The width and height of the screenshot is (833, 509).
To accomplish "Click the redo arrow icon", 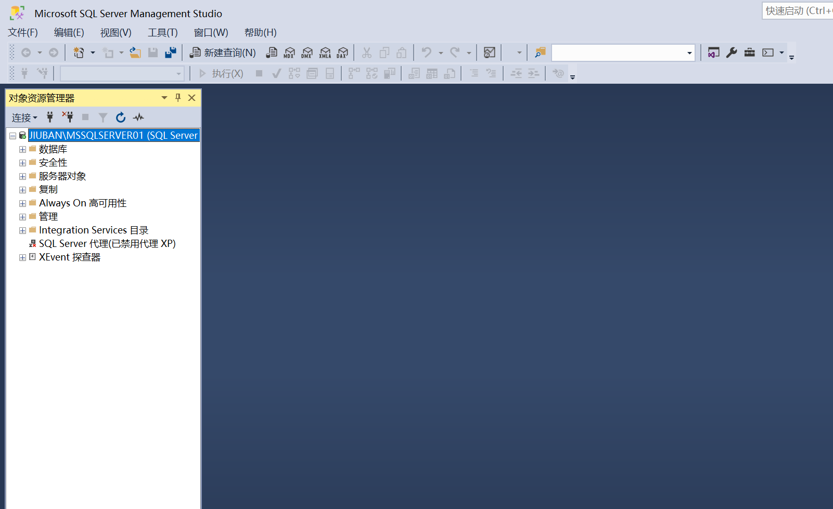I will point(455,53).
